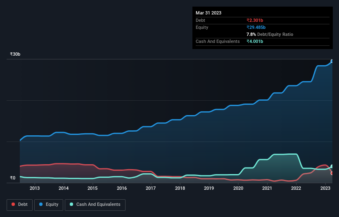This screenshot has width=339, height=217.
Task: Click the 2022 x-axis label
Action: coord(296,188)
